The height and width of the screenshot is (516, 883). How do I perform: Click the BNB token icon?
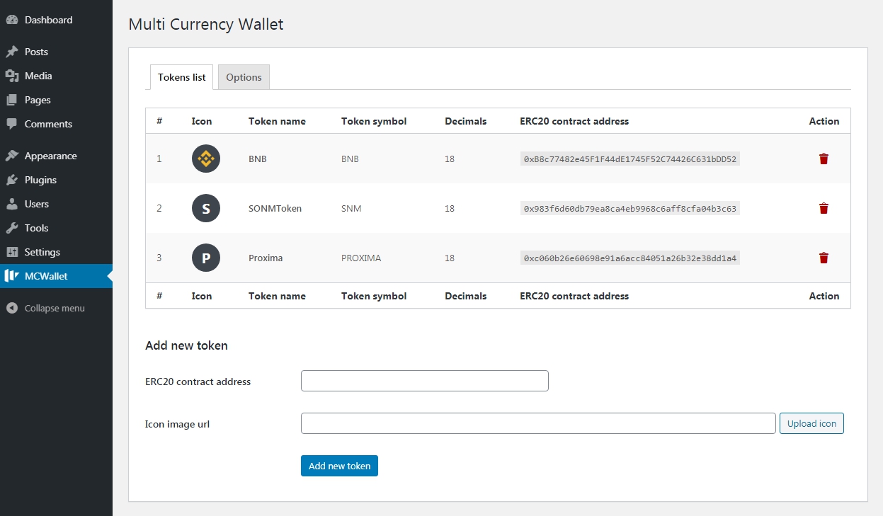click(205, 159)
